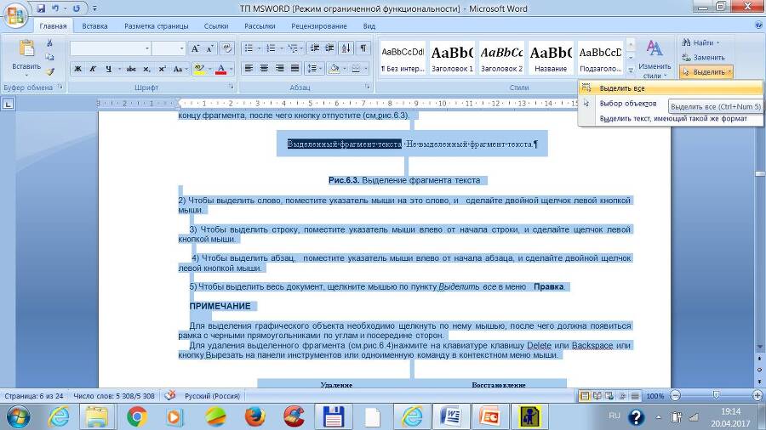Save the document from Quick Access toolbar
This screenshot has height=430, width=766.
pos(41,8)
